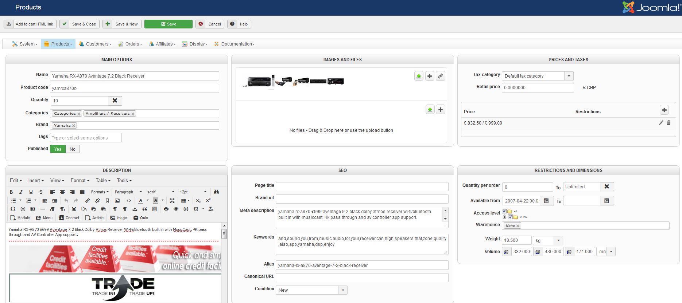This screenshot has width=682, height=303.
Task: Open the Formats dropdown in editor
Action: [x=100, y=192]
